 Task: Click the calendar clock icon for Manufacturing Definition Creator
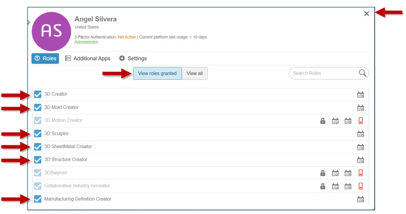[360, 199]
